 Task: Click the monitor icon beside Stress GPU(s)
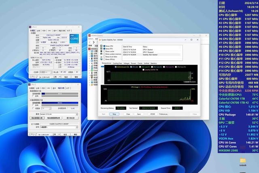pos(101,59)
